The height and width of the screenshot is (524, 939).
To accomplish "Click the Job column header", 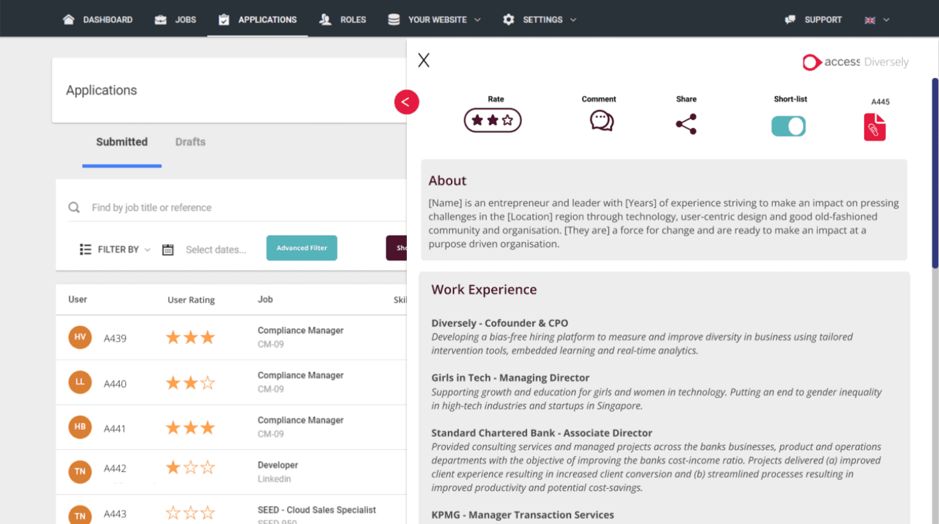I will tap(265, 299).
